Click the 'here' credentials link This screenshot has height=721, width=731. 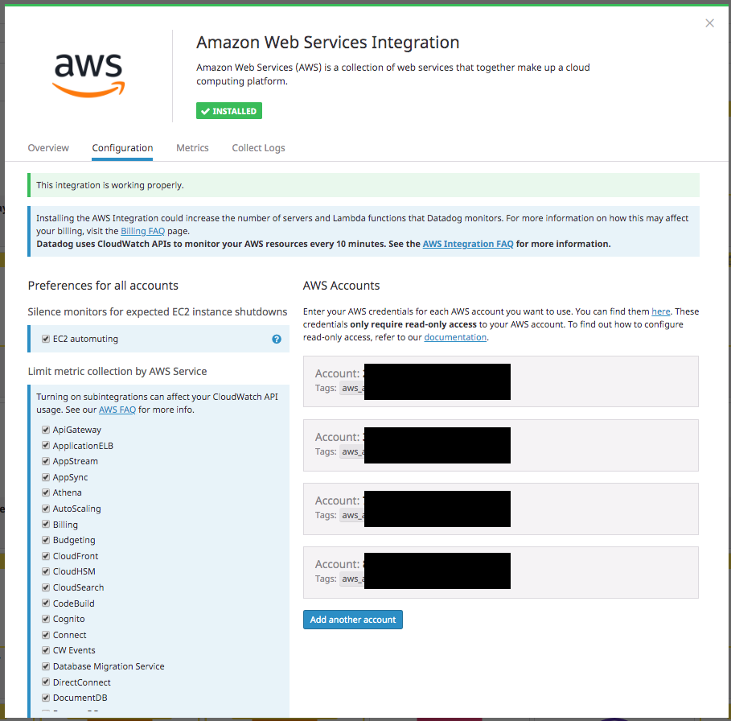pyautogui.click(x=660, y=311)
